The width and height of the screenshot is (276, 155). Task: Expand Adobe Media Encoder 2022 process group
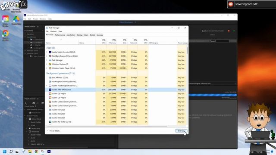coord(47,52)
